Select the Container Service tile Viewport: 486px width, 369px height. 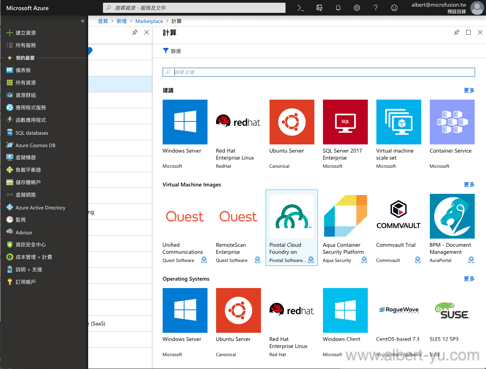(452, 135)
